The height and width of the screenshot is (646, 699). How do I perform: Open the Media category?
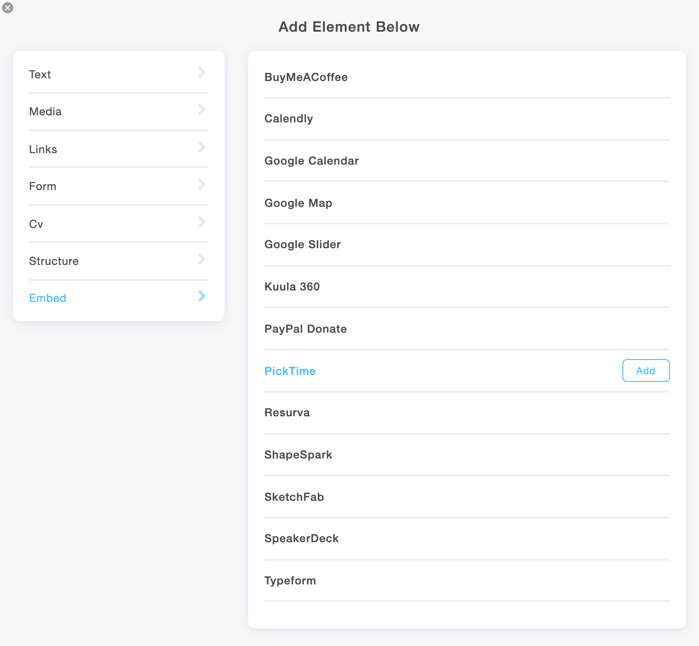tap(119, 112)
